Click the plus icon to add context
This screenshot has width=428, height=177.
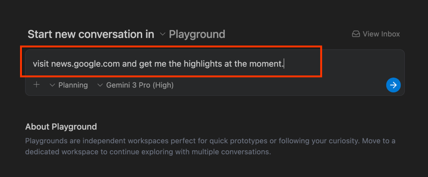coord(37,85)
